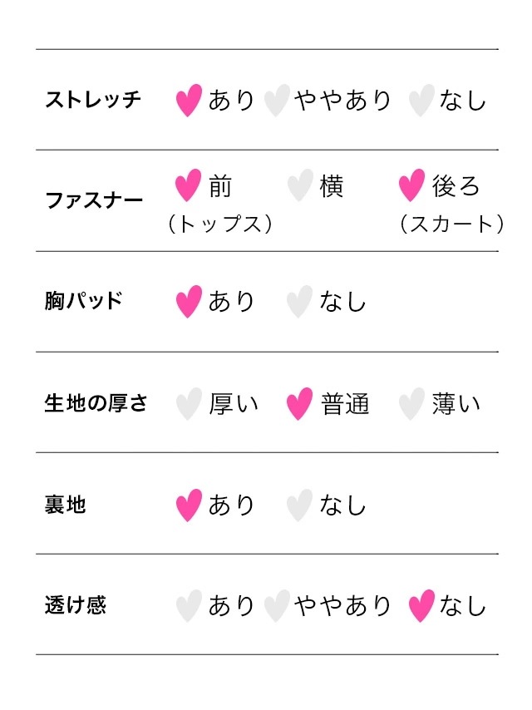Click the gray heart for 透け感 あり
The image size is (532, 710).
tap(189, 606)
